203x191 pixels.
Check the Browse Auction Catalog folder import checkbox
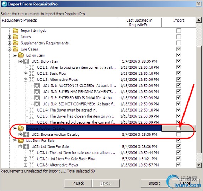(x=179, y=128)
